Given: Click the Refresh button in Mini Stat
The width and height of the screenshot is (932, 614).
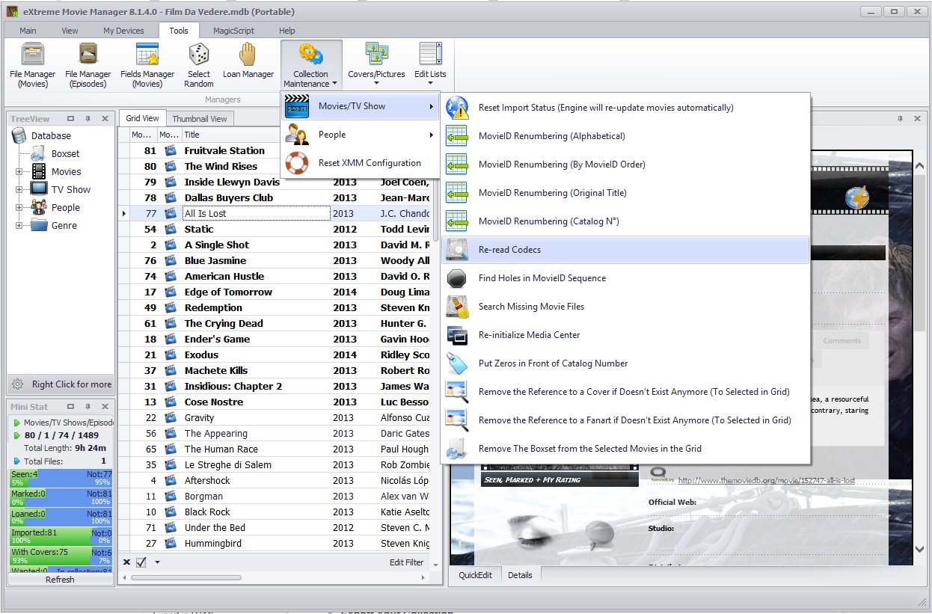Looking at the screenshot, I should (x=60, y=580).
